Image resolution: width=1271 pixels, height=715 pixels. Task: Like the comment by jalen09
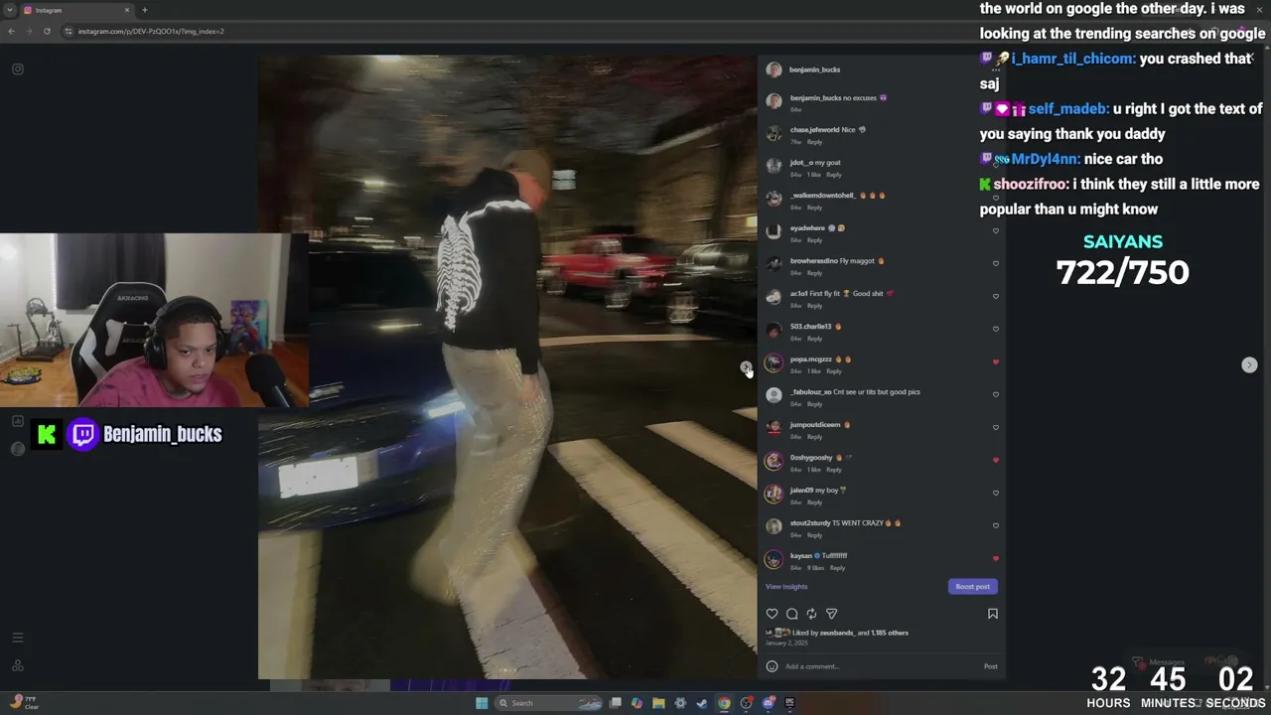pos(996,494)
